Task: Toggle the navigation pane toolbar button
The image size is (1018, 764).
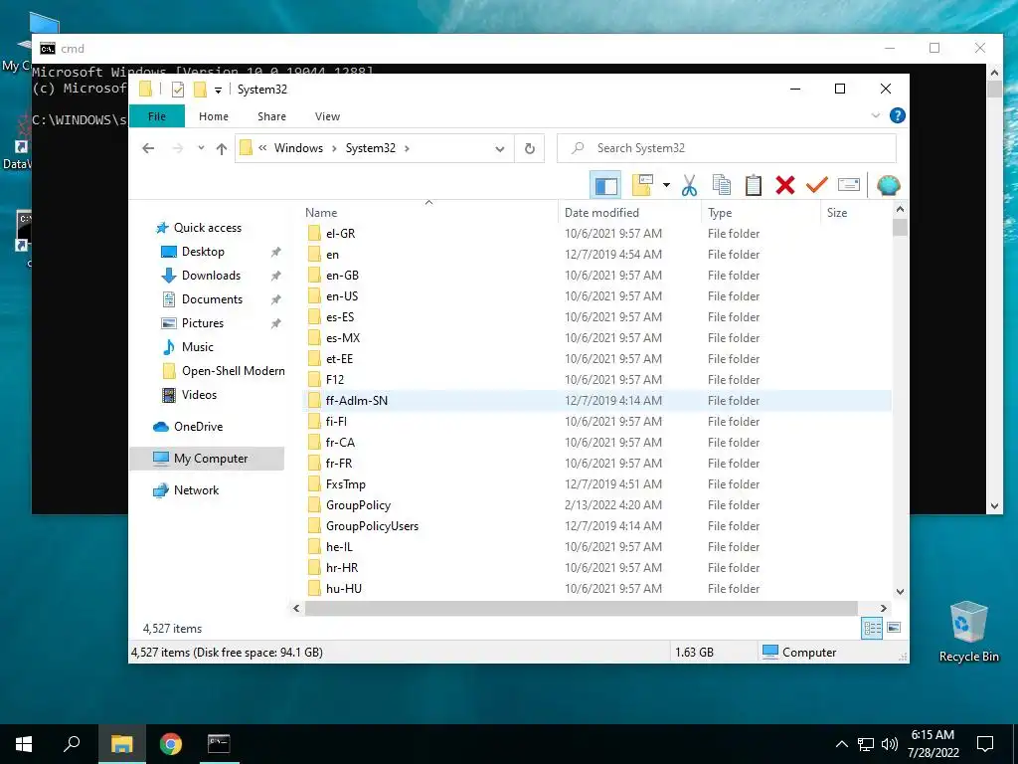Action: (x=605, y=186)
